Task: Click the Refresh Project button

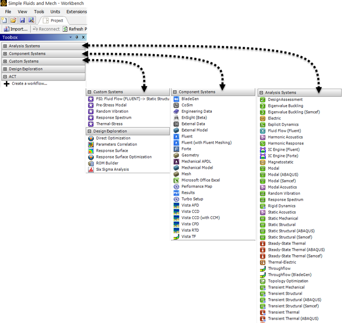Action: (x=75, y=29)
